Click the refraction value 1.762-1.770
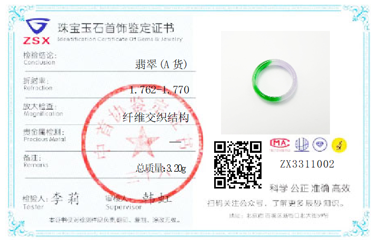The width and height of the screenshot is (371, 240). (159, 90)
